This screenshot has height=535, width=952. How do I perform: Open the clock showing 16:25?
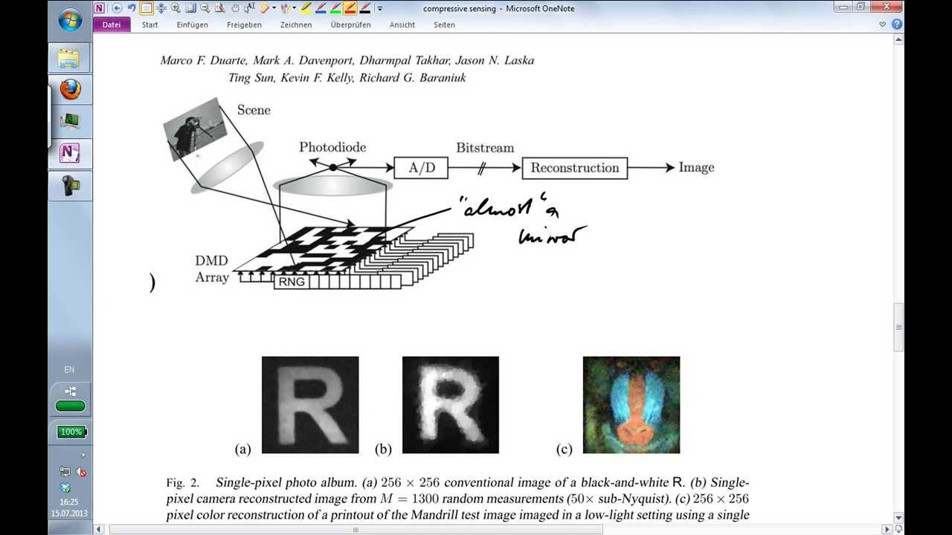(69, 508)
